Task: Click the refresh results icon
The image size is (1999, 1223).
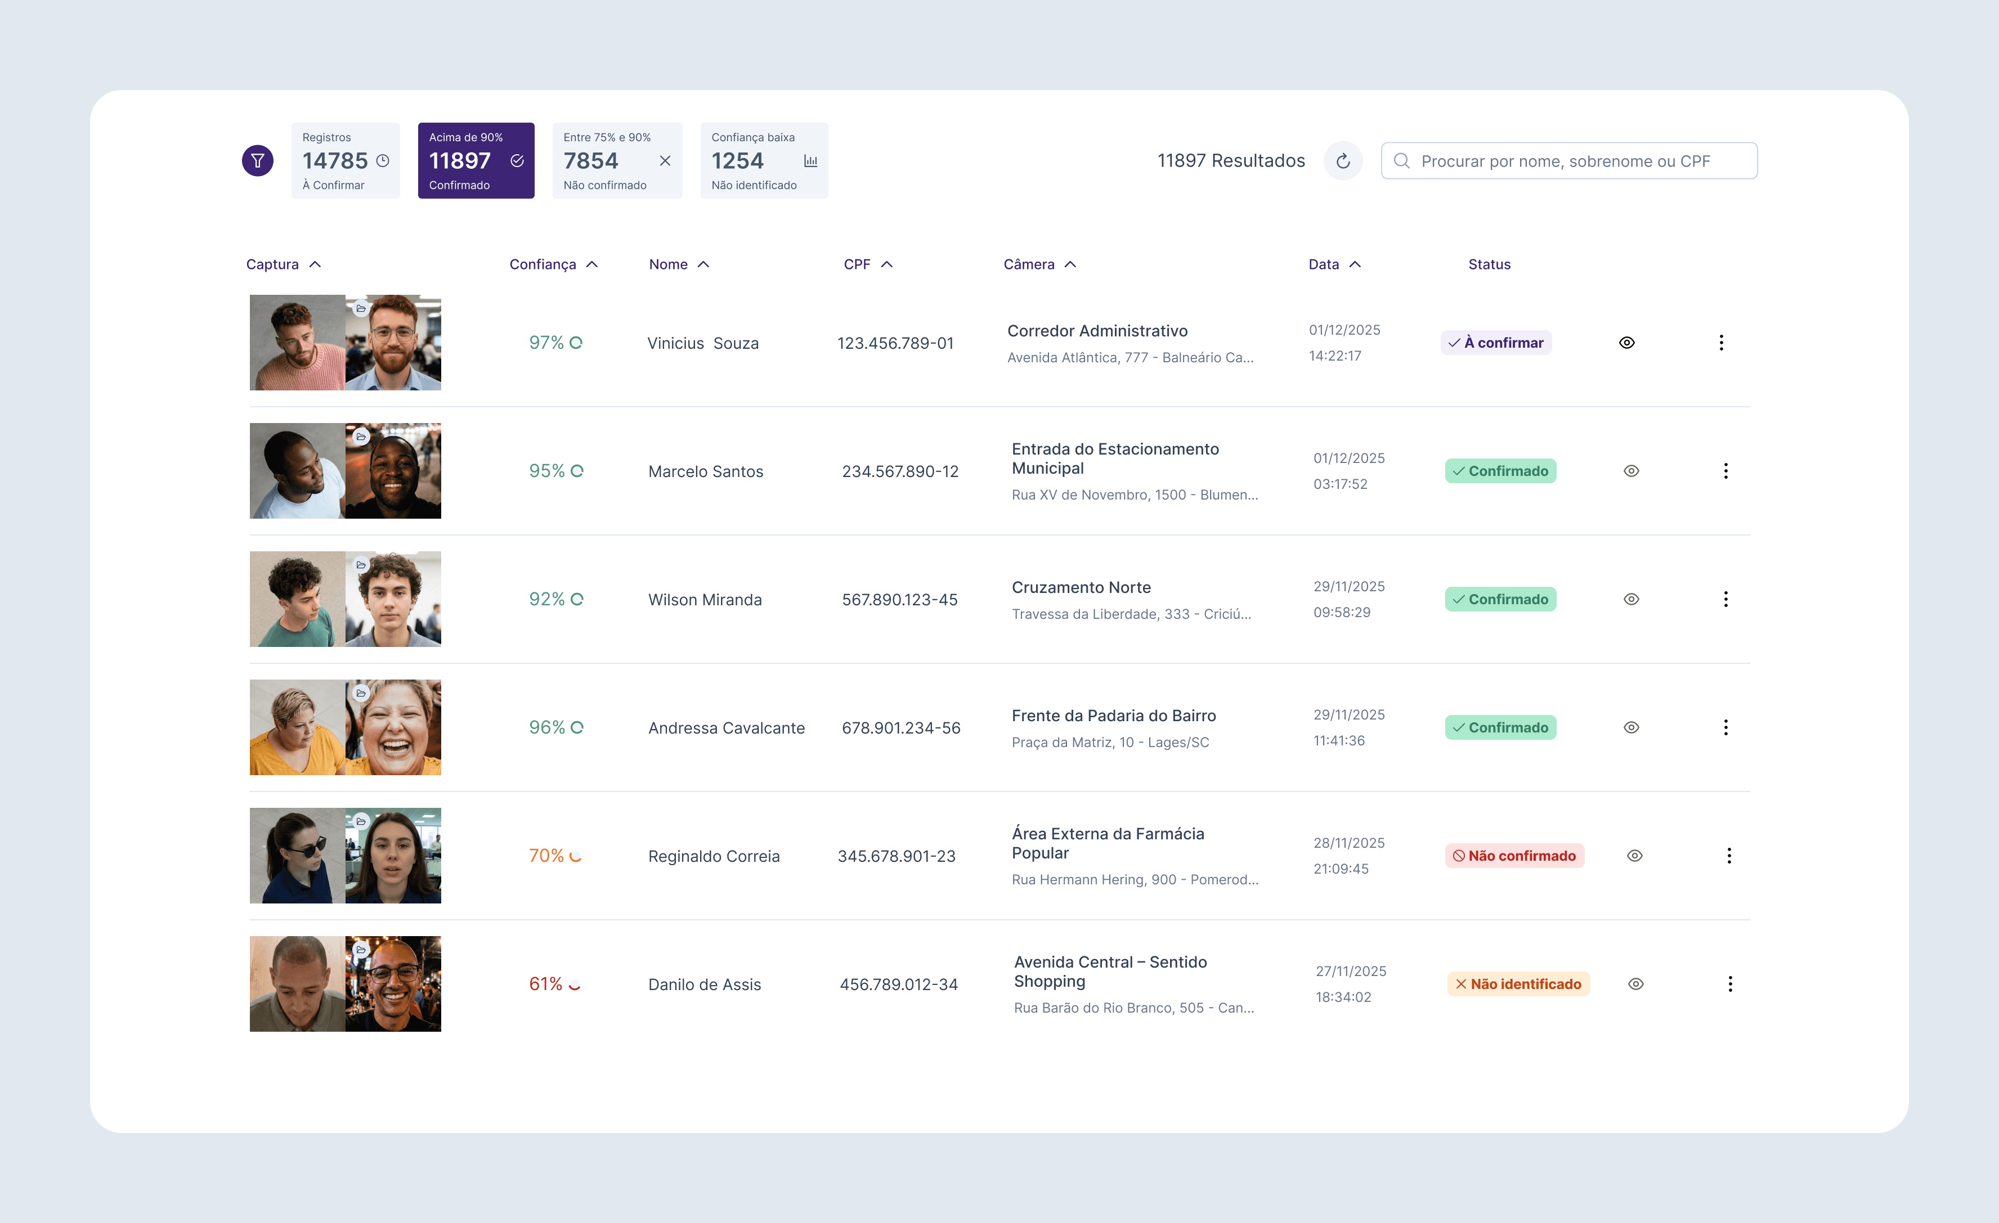Action: pos(1343,160)
